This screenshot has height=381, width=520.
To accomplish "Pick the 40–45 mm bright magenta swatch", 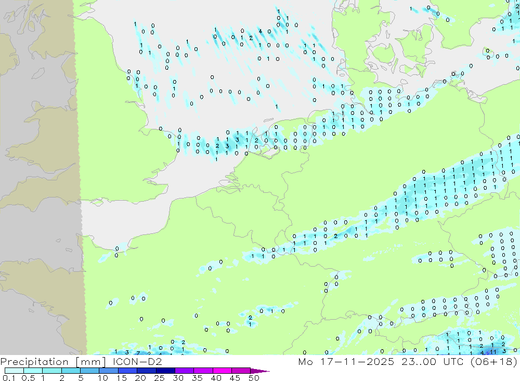I will 222,371.
